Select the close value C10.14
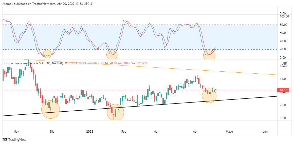The image size is (294, 144). click(103, 63)
